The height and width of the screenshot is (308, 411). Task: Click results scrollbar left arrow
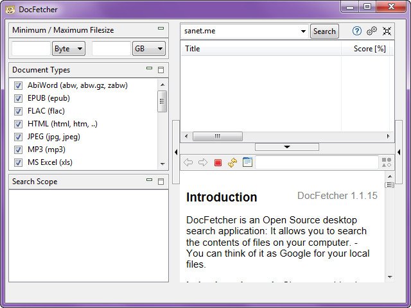[186, 136]
